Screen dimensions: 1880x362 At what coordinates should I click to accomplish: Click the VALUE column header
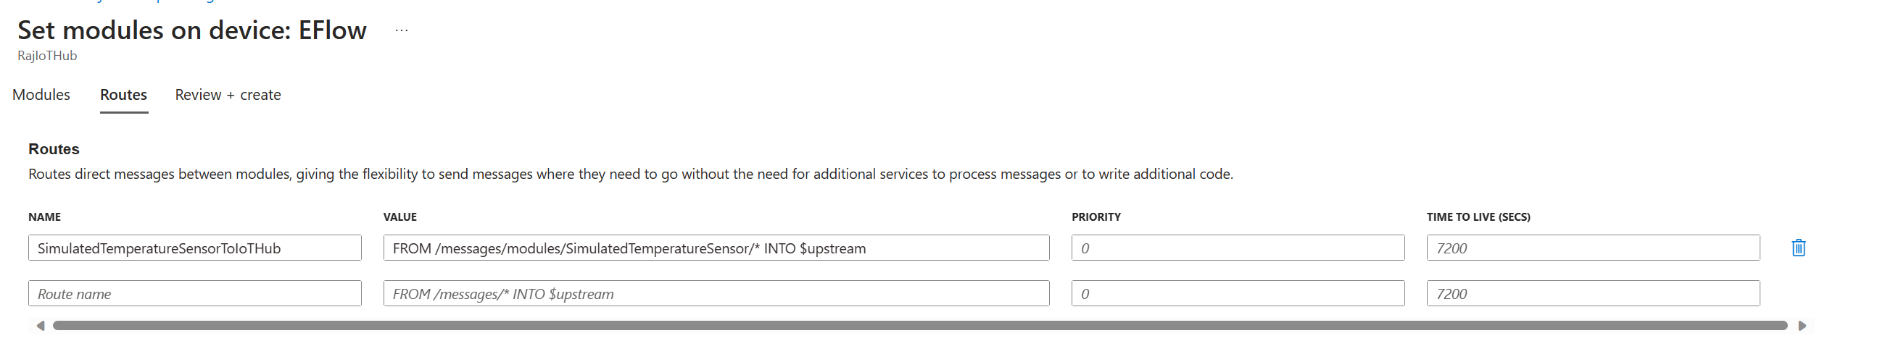pyautogui.click(x=400, y=217)
